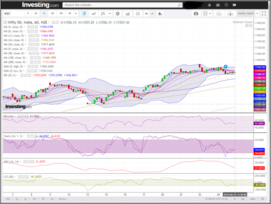Viewport: 271px width, 204px height.
Task: Load chart layout from cloud
Action: coord(219,13)
